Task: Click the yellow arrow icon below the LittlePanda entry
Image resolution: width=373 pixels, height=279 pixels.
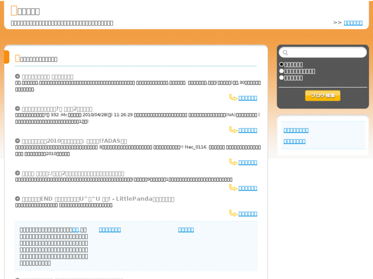Action: [x=233, y=213]
